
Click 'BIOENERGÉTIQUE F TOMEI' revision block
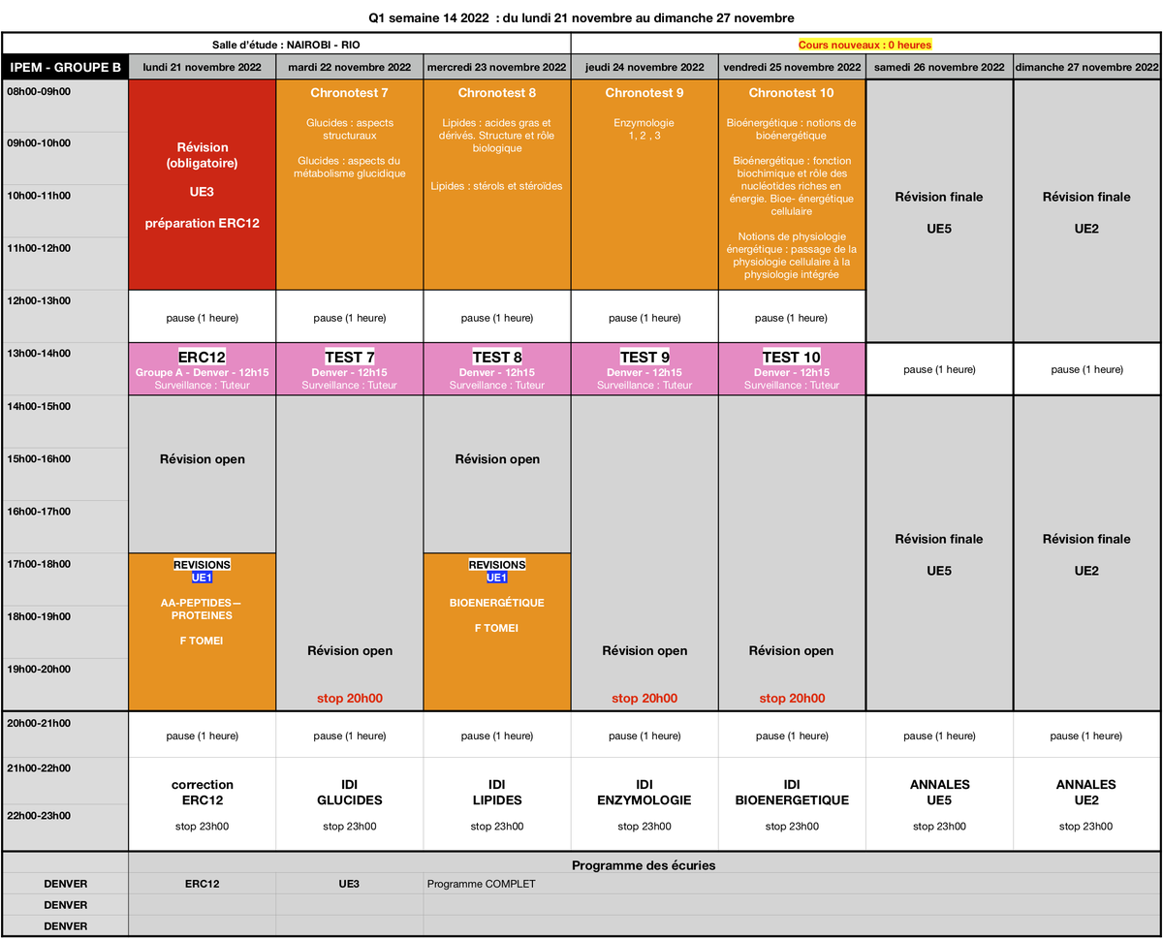(x=497, y=632)
